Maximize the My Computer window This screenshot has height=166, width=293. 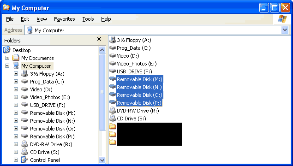(275, 8)
